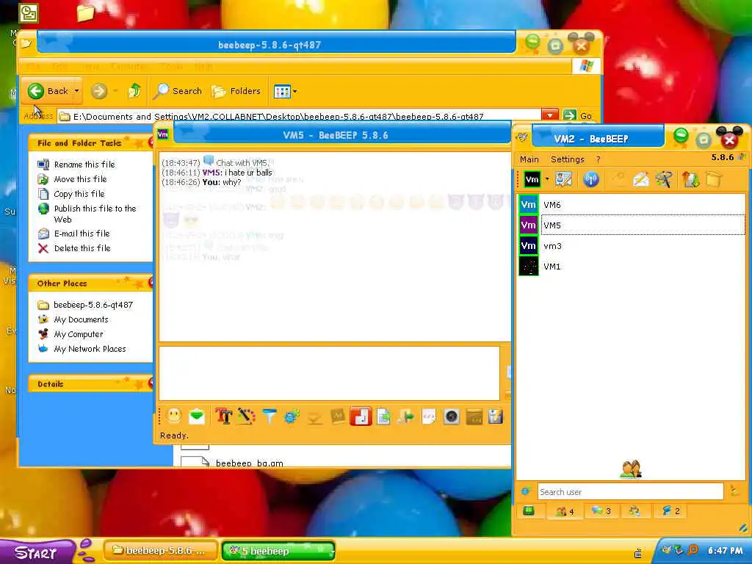Screen dimensions: 752x564
Task: Click the Search user field
Action: (x=630, y=491)
